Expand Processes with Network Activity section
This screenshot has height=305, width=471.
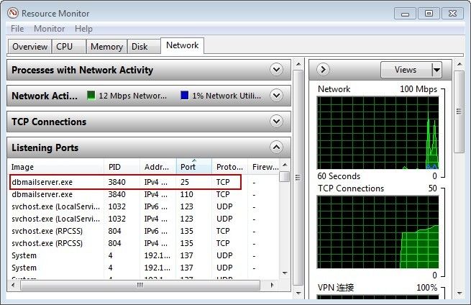[x=276, y=70]
